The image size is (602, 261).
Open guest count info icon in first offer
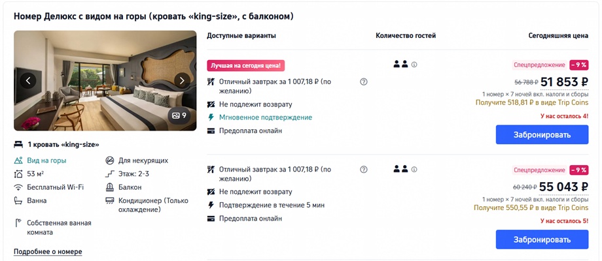pyautogui.click(x=414, y=65)
